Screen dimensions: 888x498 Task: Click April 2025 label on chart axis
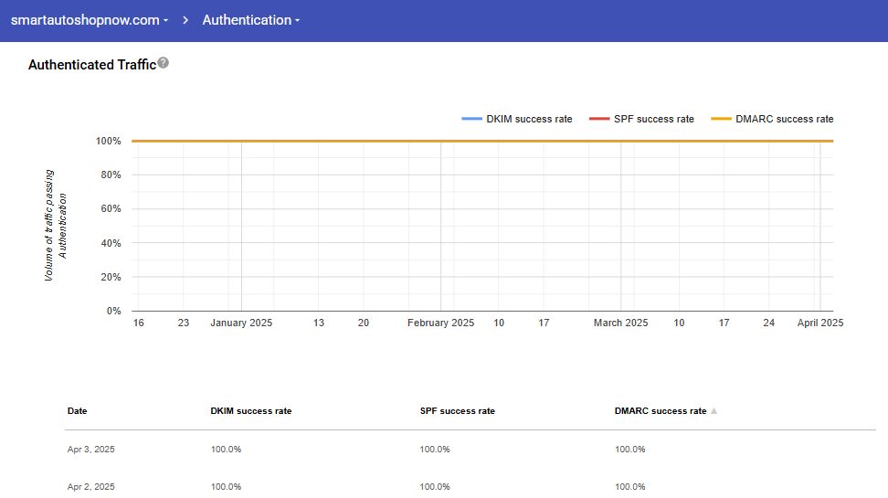[819, 323]
